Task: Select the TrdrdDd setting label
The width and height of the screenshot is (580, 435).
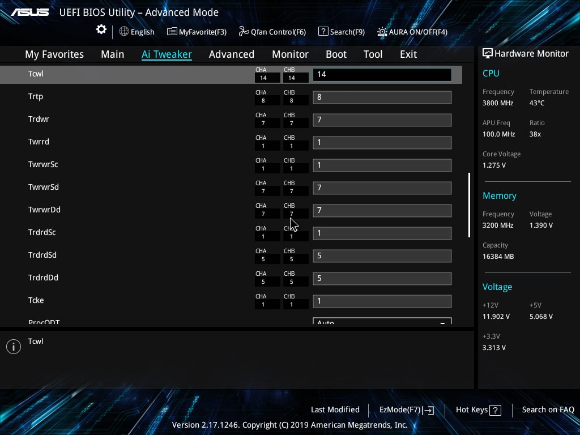Action: point(43,278)
